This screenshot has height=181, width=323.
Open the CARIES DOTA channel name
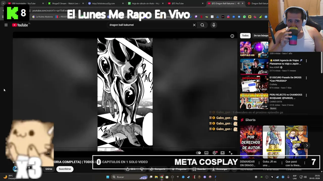coord(276,102)
